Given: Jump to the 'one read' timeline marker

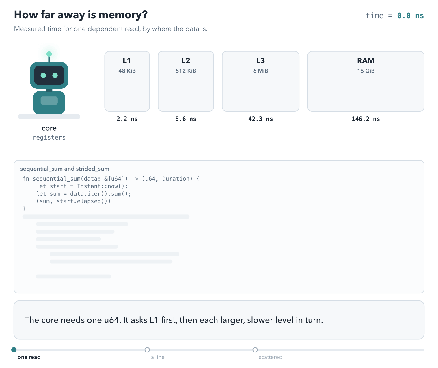Looking at the screenshot, I should tap(14, 350).
